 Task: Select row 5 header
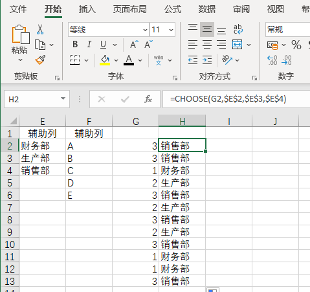pos(10,183)
